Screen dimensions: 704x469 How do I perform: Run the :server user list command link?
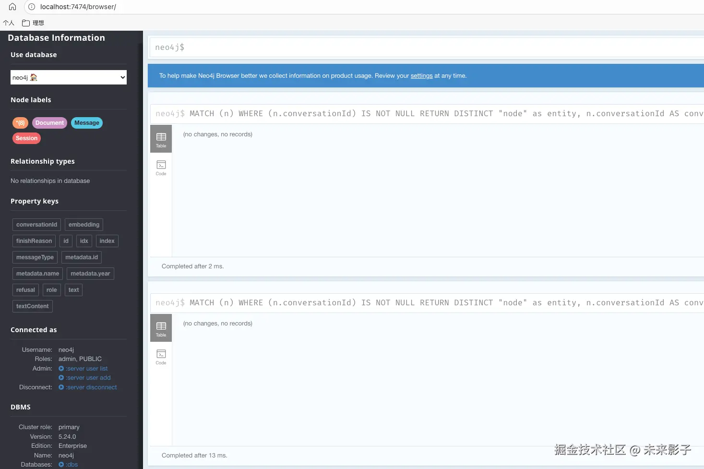tap(83, 369)
